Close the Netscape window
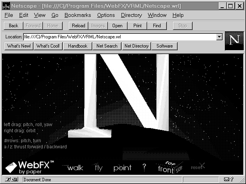 coord(239,6)
